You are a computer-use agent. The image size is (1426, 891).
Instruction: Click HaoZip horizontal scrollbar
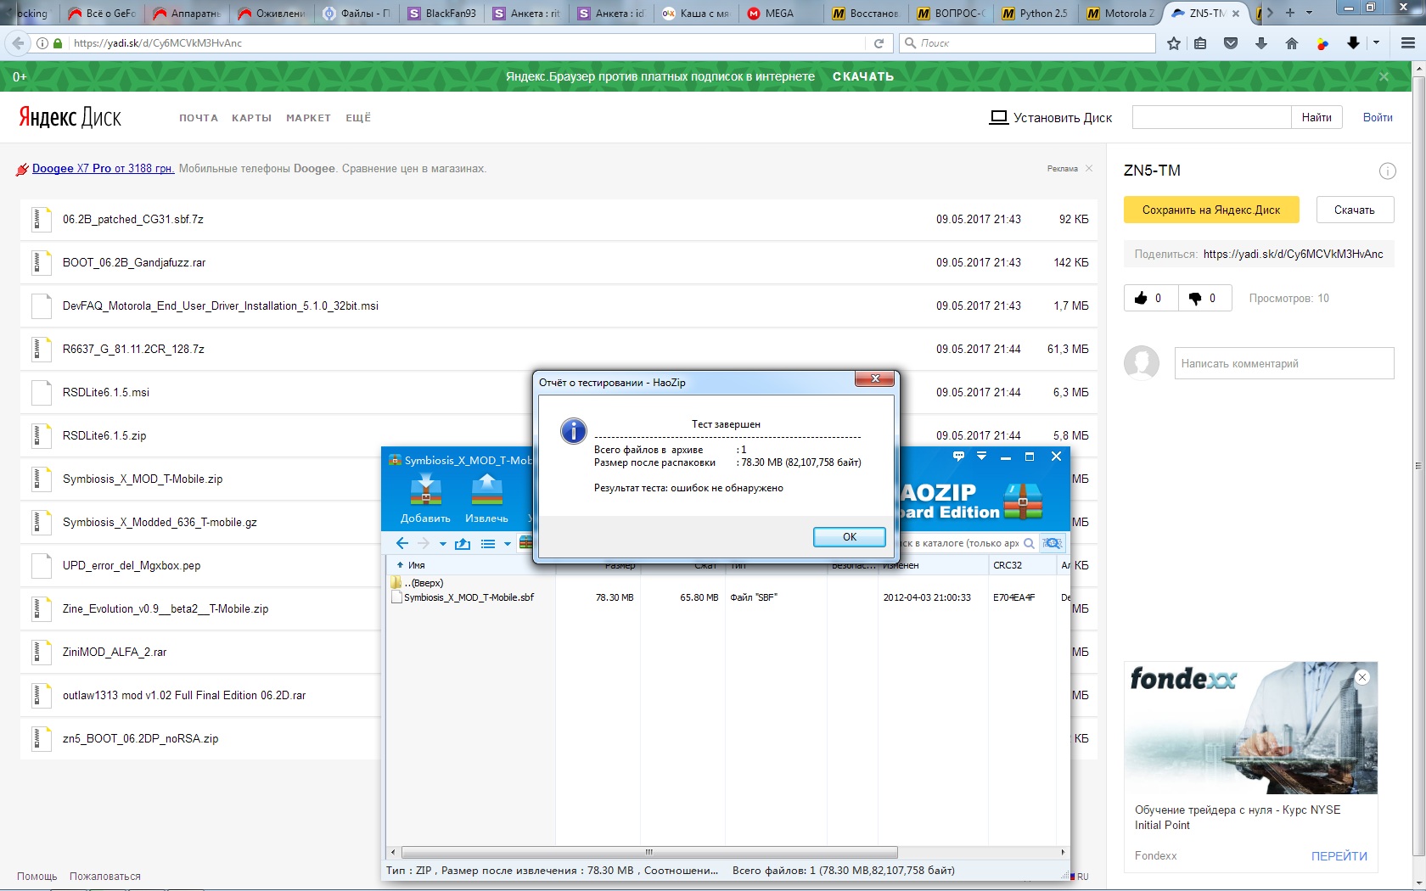[x=649, y=852]
